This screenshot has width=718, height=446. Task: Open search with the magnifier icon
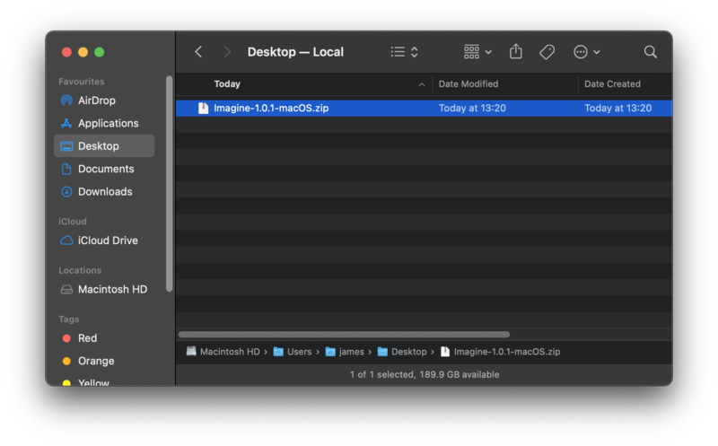650,52
